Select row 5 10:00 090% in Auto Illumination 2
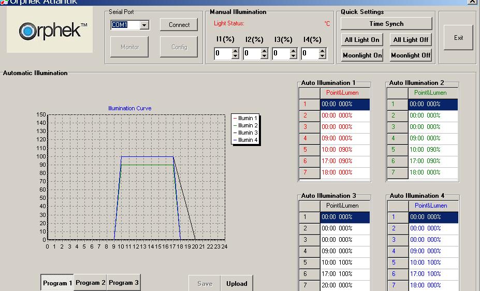The image size is (480, 291). point(423,150)
